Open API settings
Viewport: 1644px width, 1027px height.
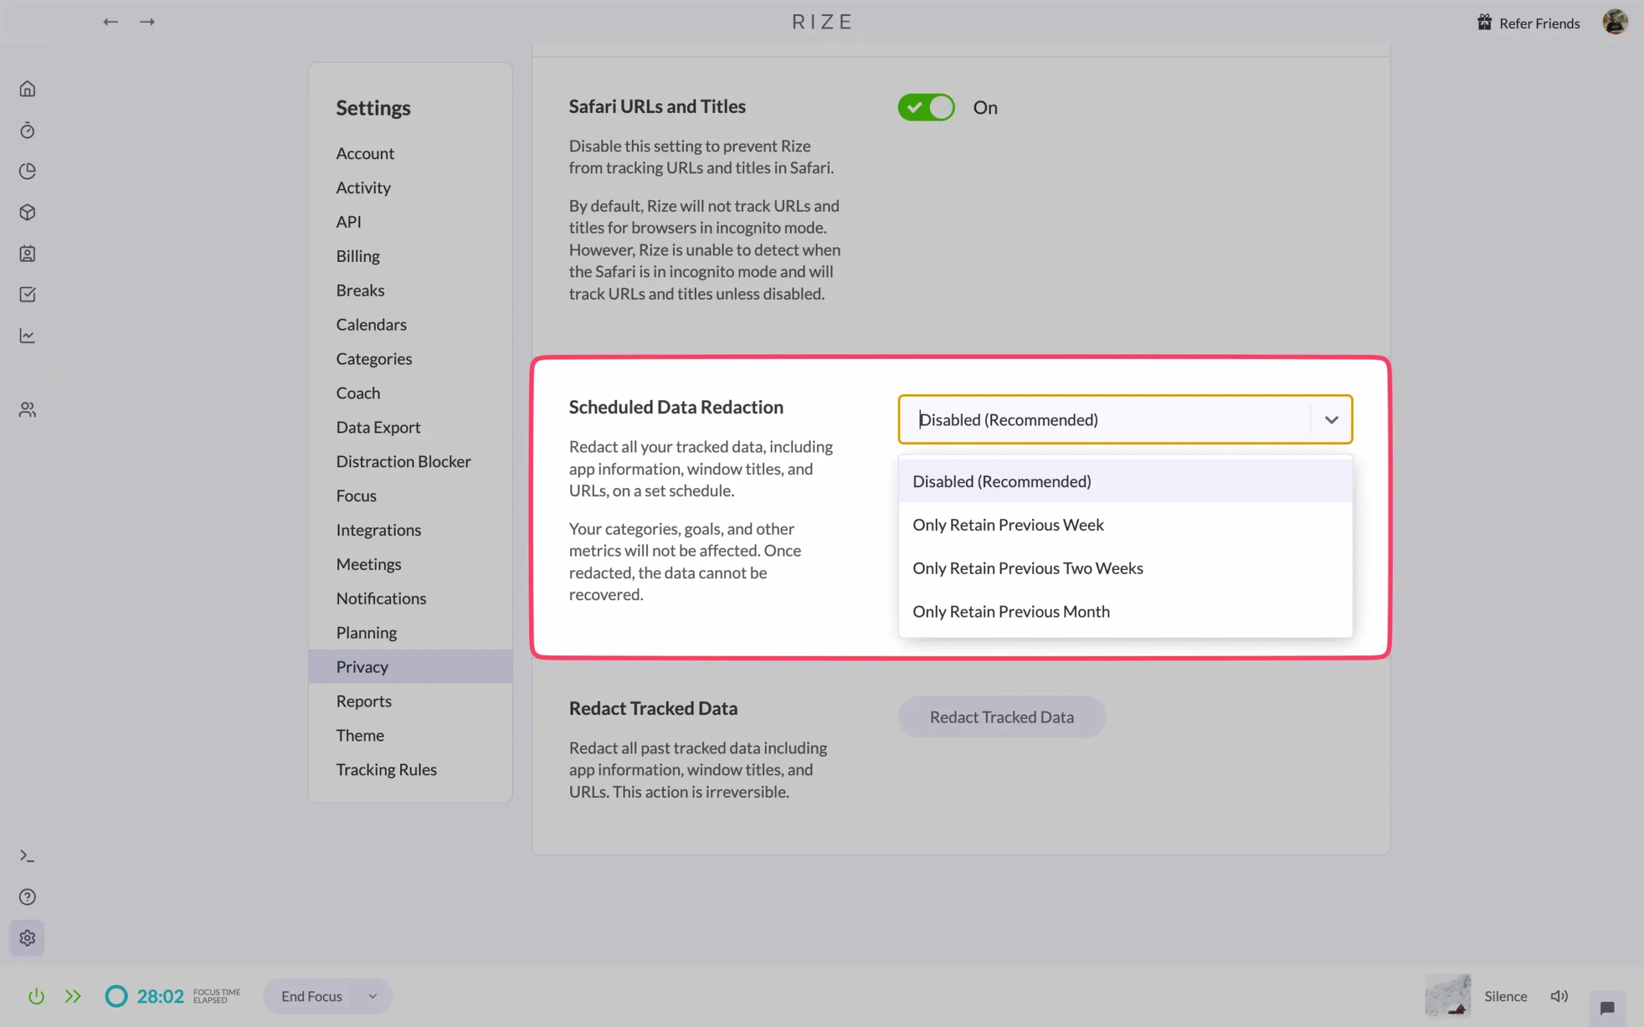[410, 222]
